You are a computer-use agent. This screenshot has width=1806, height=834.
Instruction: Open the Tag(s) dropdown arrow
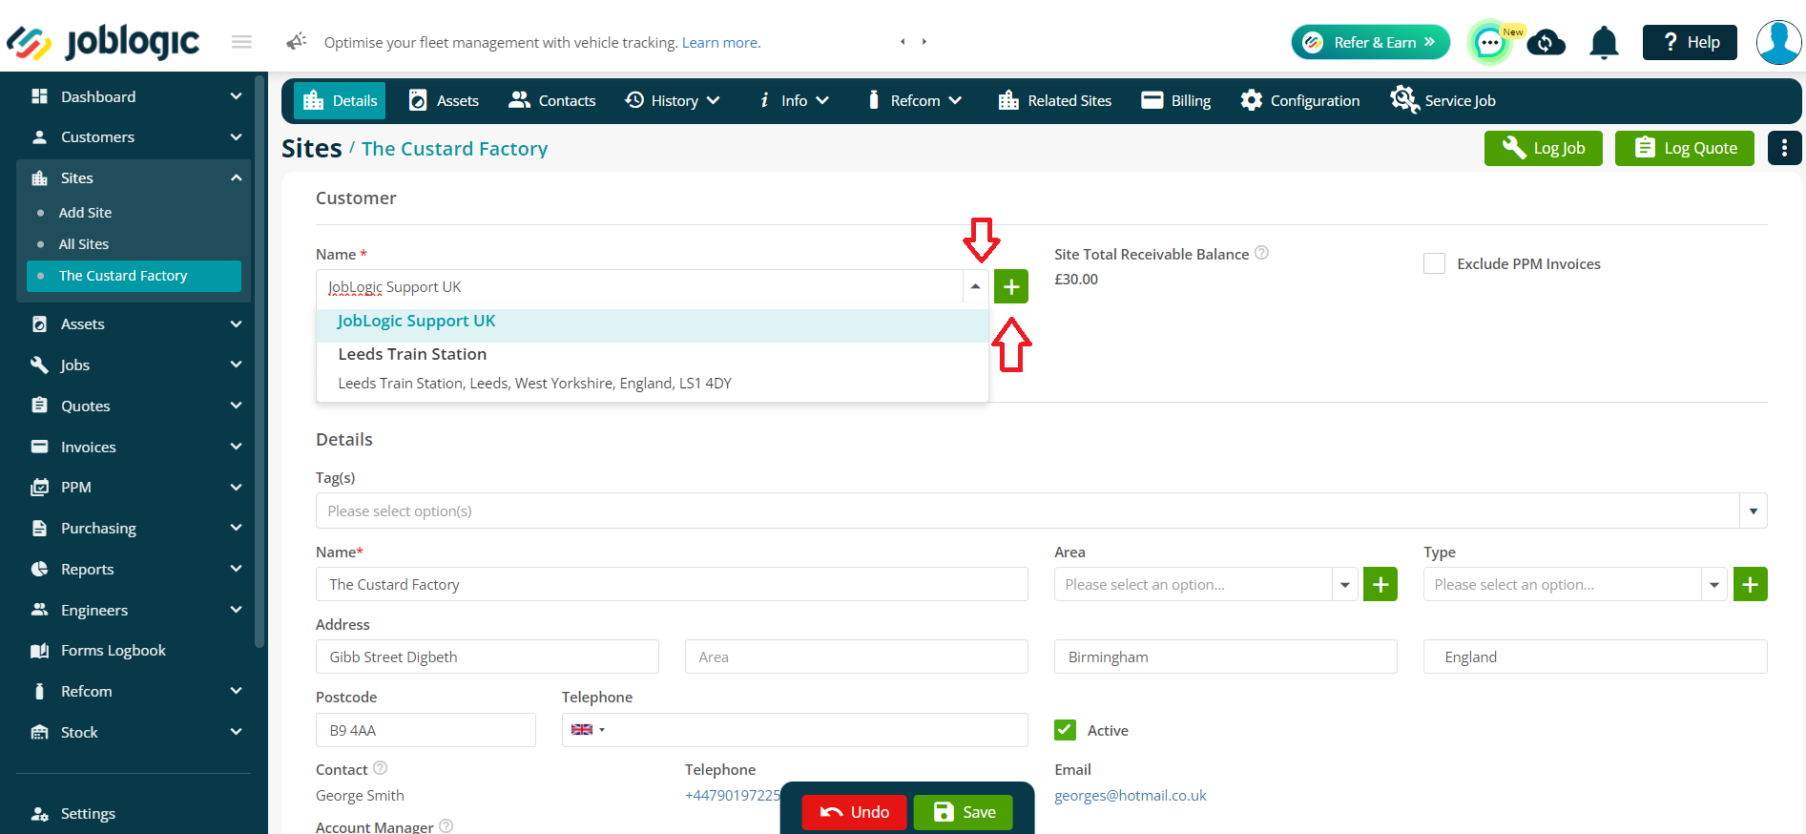[1753, 511]
